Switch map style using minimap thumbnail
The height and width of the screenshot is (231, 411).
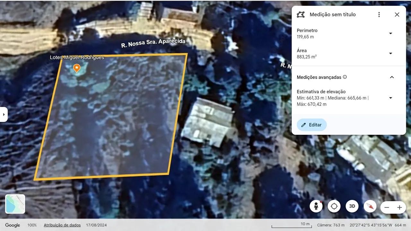pyautogui.click(x=15, y=204)
